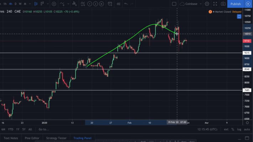This screenshot has height=142, width=253.
Task: Open the financials bar chart icon
Action: pyautogui.click(x=74, y=4)
